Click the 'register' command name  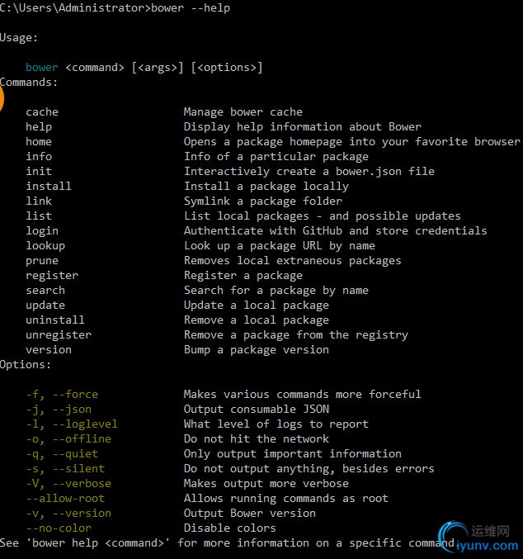tap(52, 275)
